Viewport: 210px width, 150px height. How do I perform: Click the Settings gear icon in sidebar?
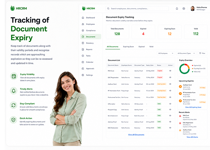pos(83,75)
